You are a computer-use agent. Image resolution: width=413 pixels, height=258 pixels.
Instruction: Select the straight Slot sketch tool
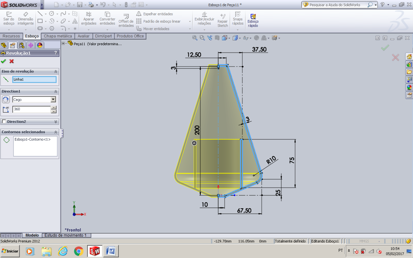[x=40, y=28]
